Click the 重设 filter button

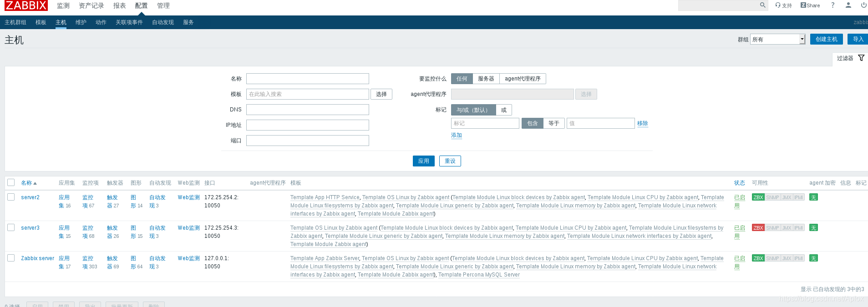450,161
